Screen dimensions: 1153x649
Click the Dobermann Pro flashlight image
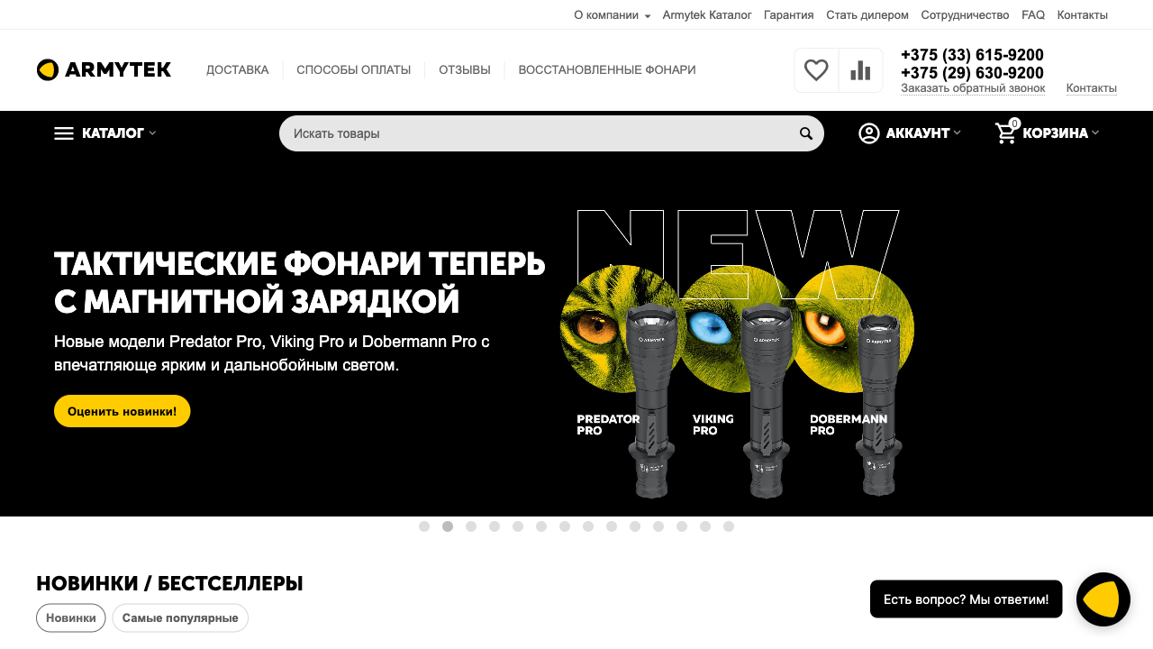[x=877, y=404]
